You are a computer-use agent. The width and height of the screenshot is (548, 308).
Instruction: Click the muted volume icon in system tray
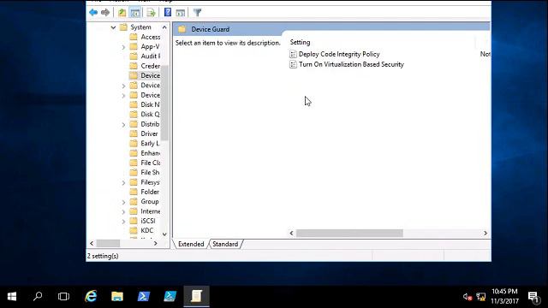pyautogui.click(x=468, y=297)
